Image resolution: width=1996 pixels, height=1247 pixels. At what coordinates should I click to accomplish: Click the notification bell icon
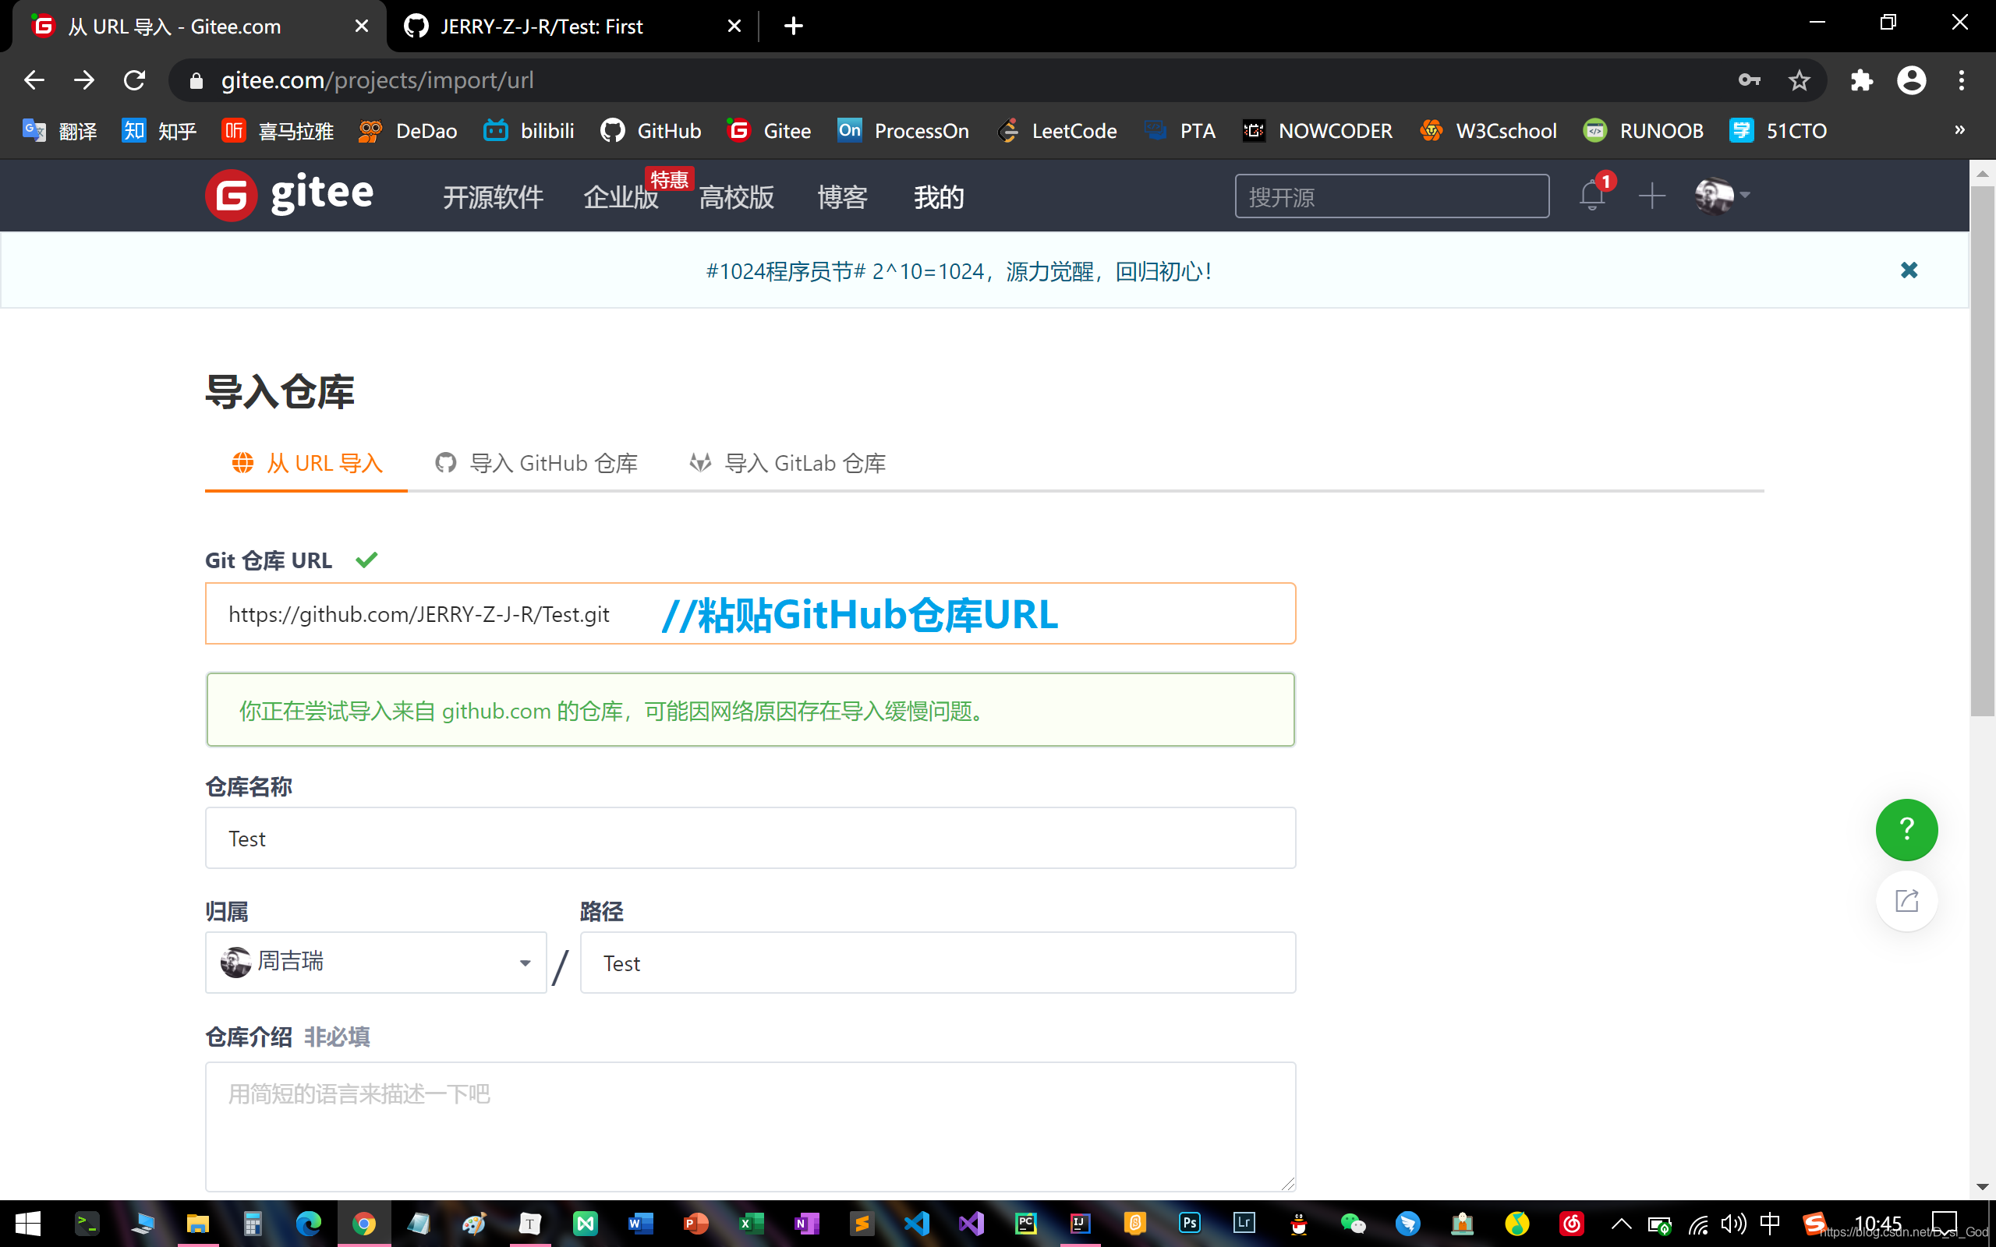point(1592,196)
